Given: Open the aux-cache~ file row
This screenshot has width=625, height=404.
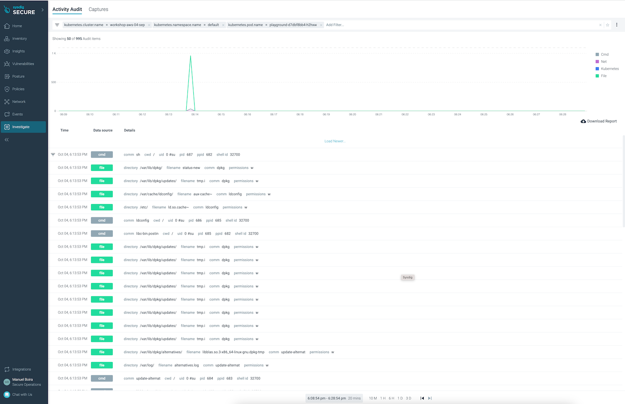Looking at the screenshot, I should coord(335,194).
